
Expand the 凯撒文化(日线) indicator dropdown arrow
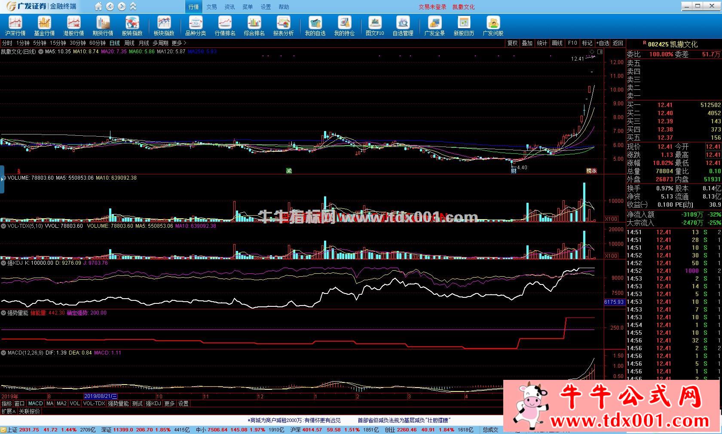(x=41, y=52)
